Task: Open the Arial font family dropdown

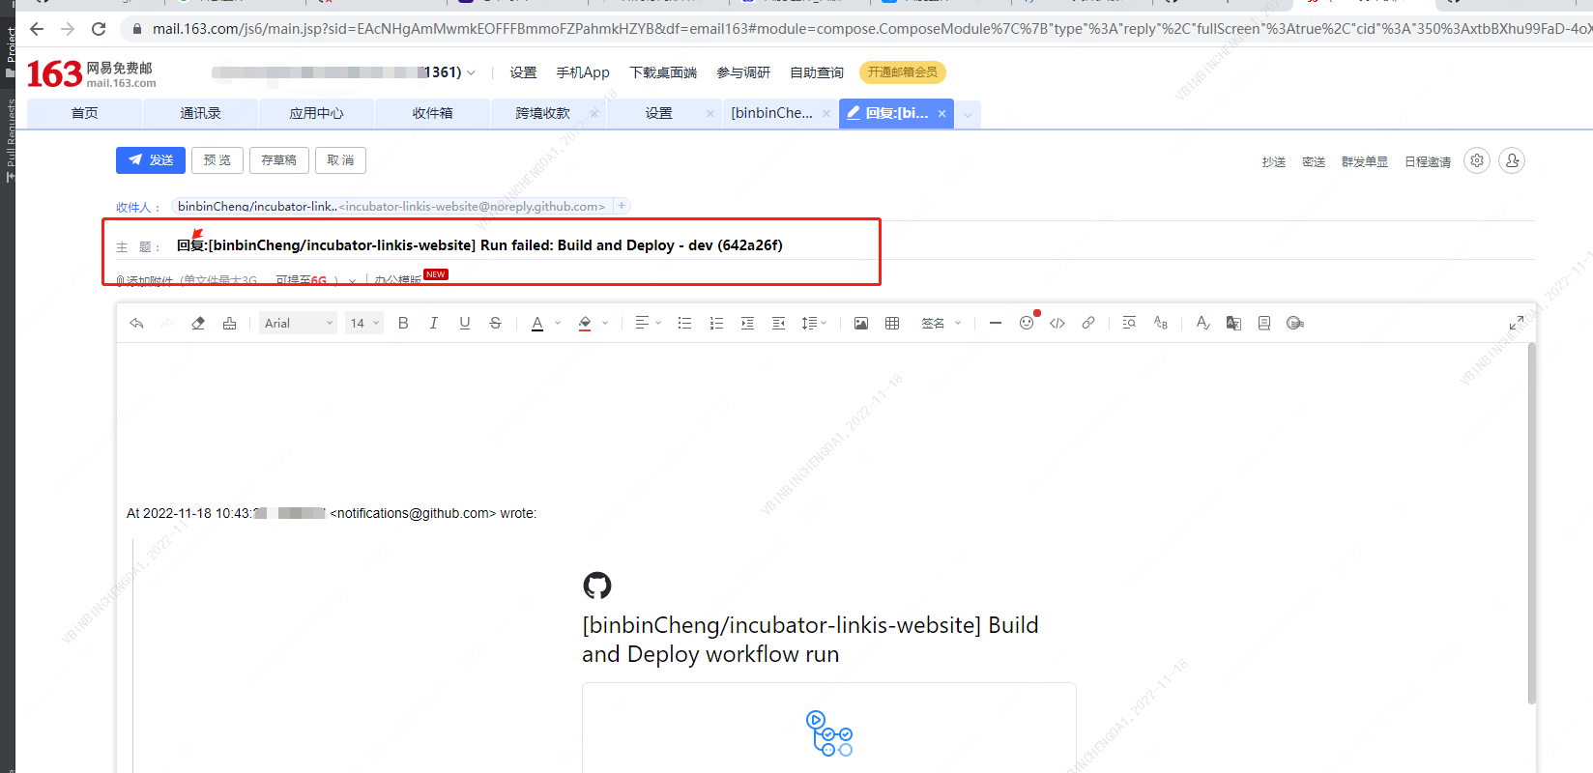Action: (x=298, y=323)
